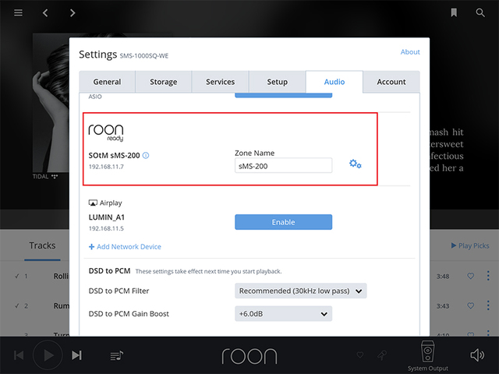Image resolution: width=499 pixels, height=374 pixels.
Task: Switch to the Services tab
Action: click(x=220, y=82)
